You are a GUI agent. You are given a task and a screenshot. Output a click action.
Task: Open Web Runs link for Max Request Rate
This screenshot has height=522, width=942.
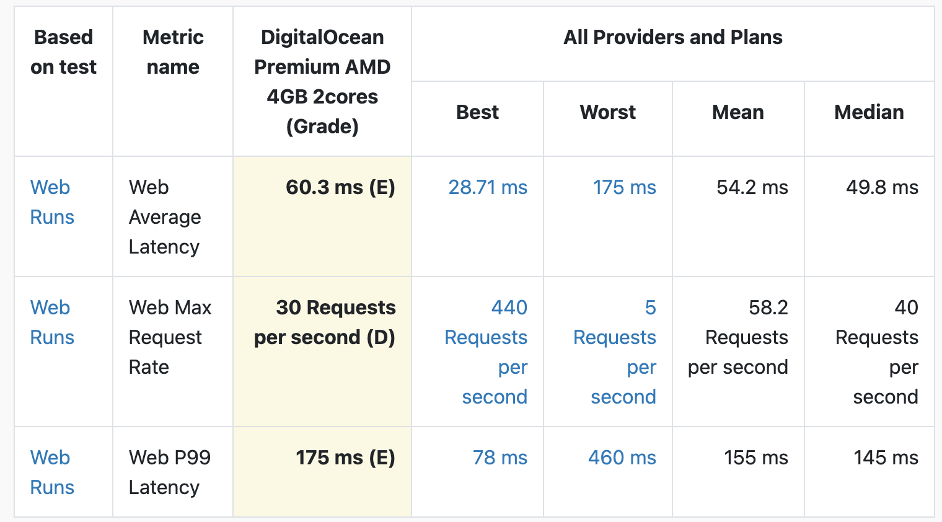coord(52,322)
